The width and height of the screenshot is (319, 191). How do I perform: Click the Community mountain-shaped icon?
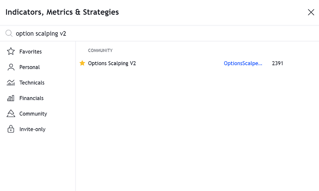click(11, 114)
